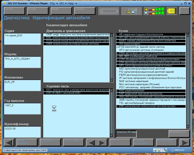Click the vmware logo in the status bar
Image resolution: width=194 pixels, height=155 pixels.
point(178,150)
